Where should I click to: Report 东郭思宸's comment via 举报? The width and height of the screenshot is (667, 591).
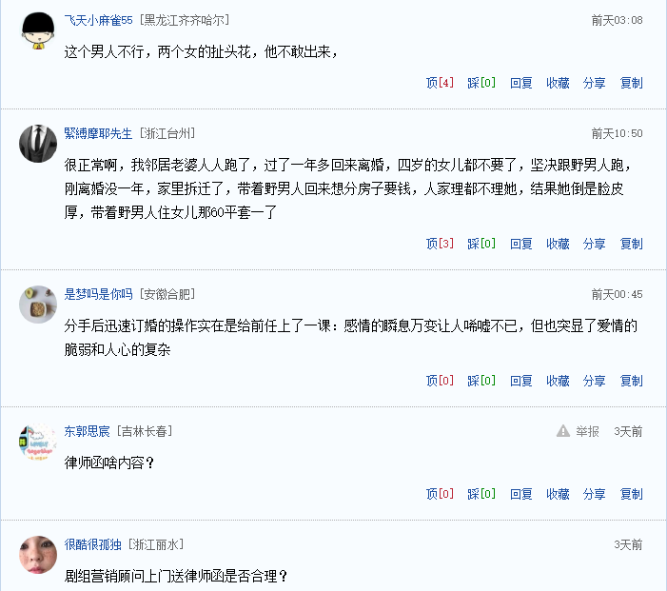[x=587, y=431]
